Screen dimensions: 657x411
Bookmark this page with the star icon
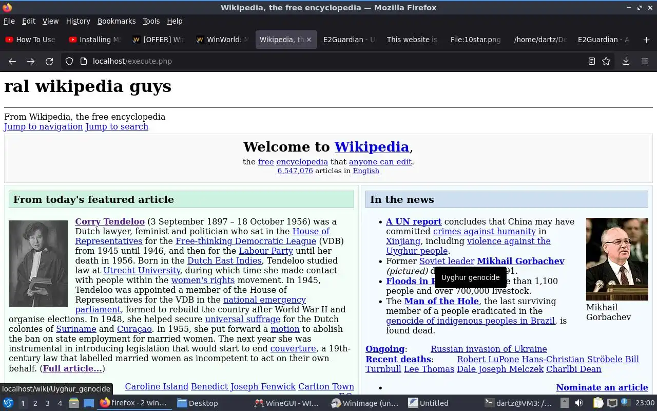606,61
